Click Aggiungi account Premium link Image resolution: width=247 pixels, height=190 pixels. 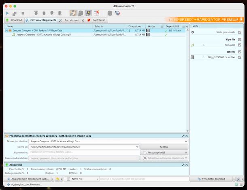[24, 184]
